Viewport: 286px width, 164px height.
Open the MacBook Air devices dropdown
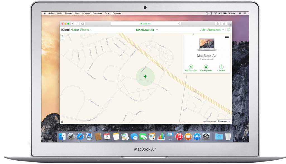pyautogui.click(x=147, y=30)
